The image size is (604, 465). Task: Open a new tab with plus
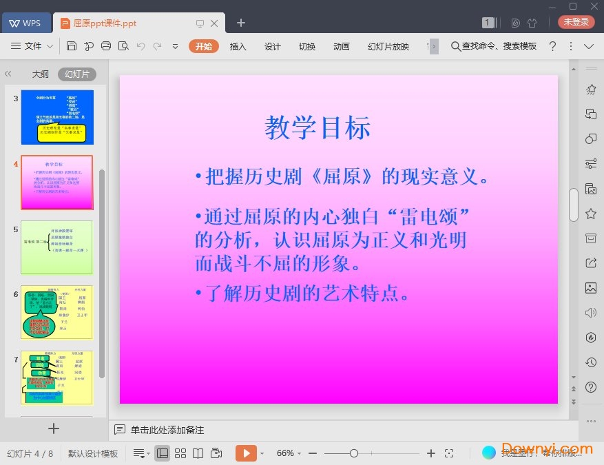coord(241,23)
